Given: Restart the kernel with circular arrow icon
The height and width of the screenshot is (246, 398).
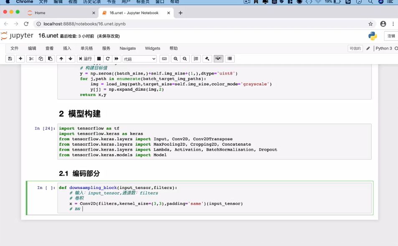Looking at the screenshot, I should point(108,59).
